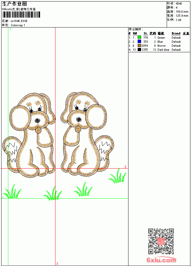The width and height of the screenshot is (191, 266).
Task: Click the Brand column header
Action: click(176, 33)
